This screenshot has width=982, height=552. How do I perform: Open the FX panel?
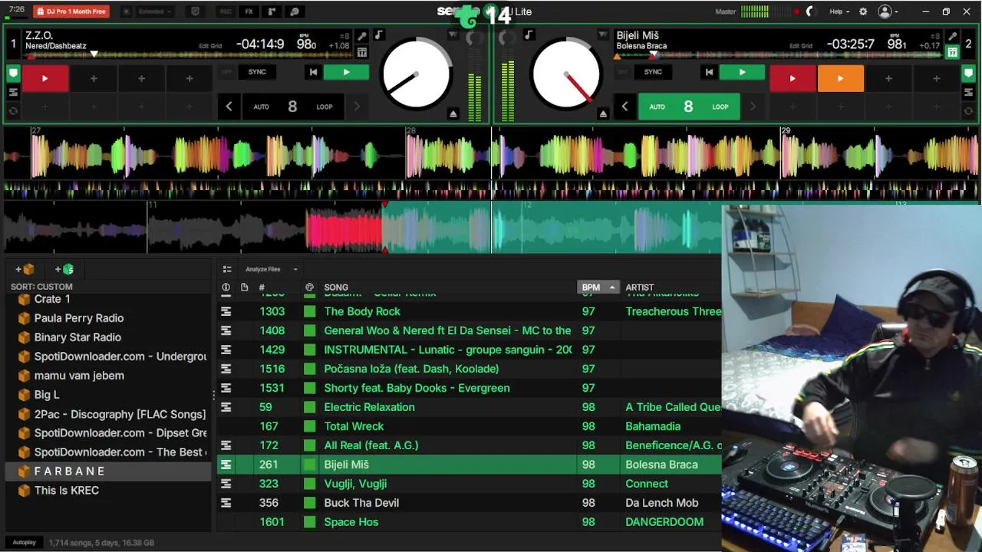pyautogui.click(x=249, y=11)
